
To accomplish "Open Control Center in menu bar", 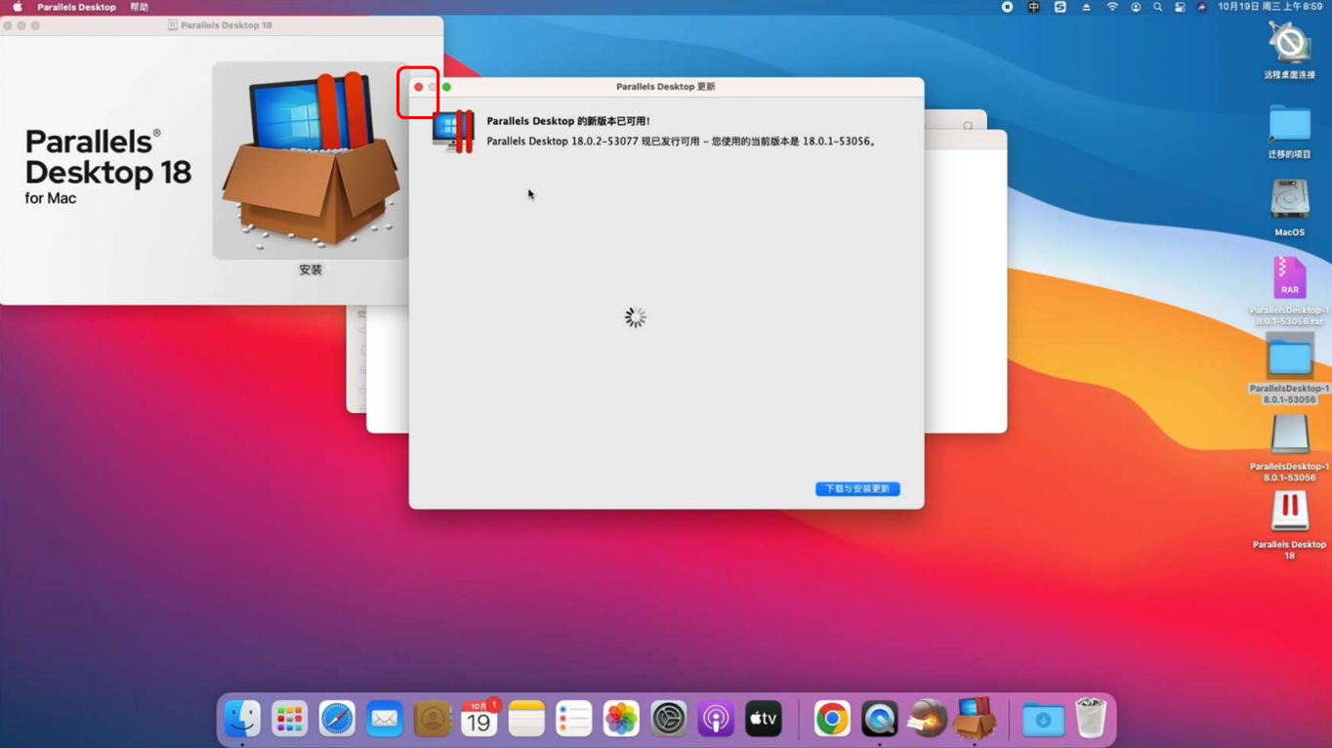I will 1180,7.
